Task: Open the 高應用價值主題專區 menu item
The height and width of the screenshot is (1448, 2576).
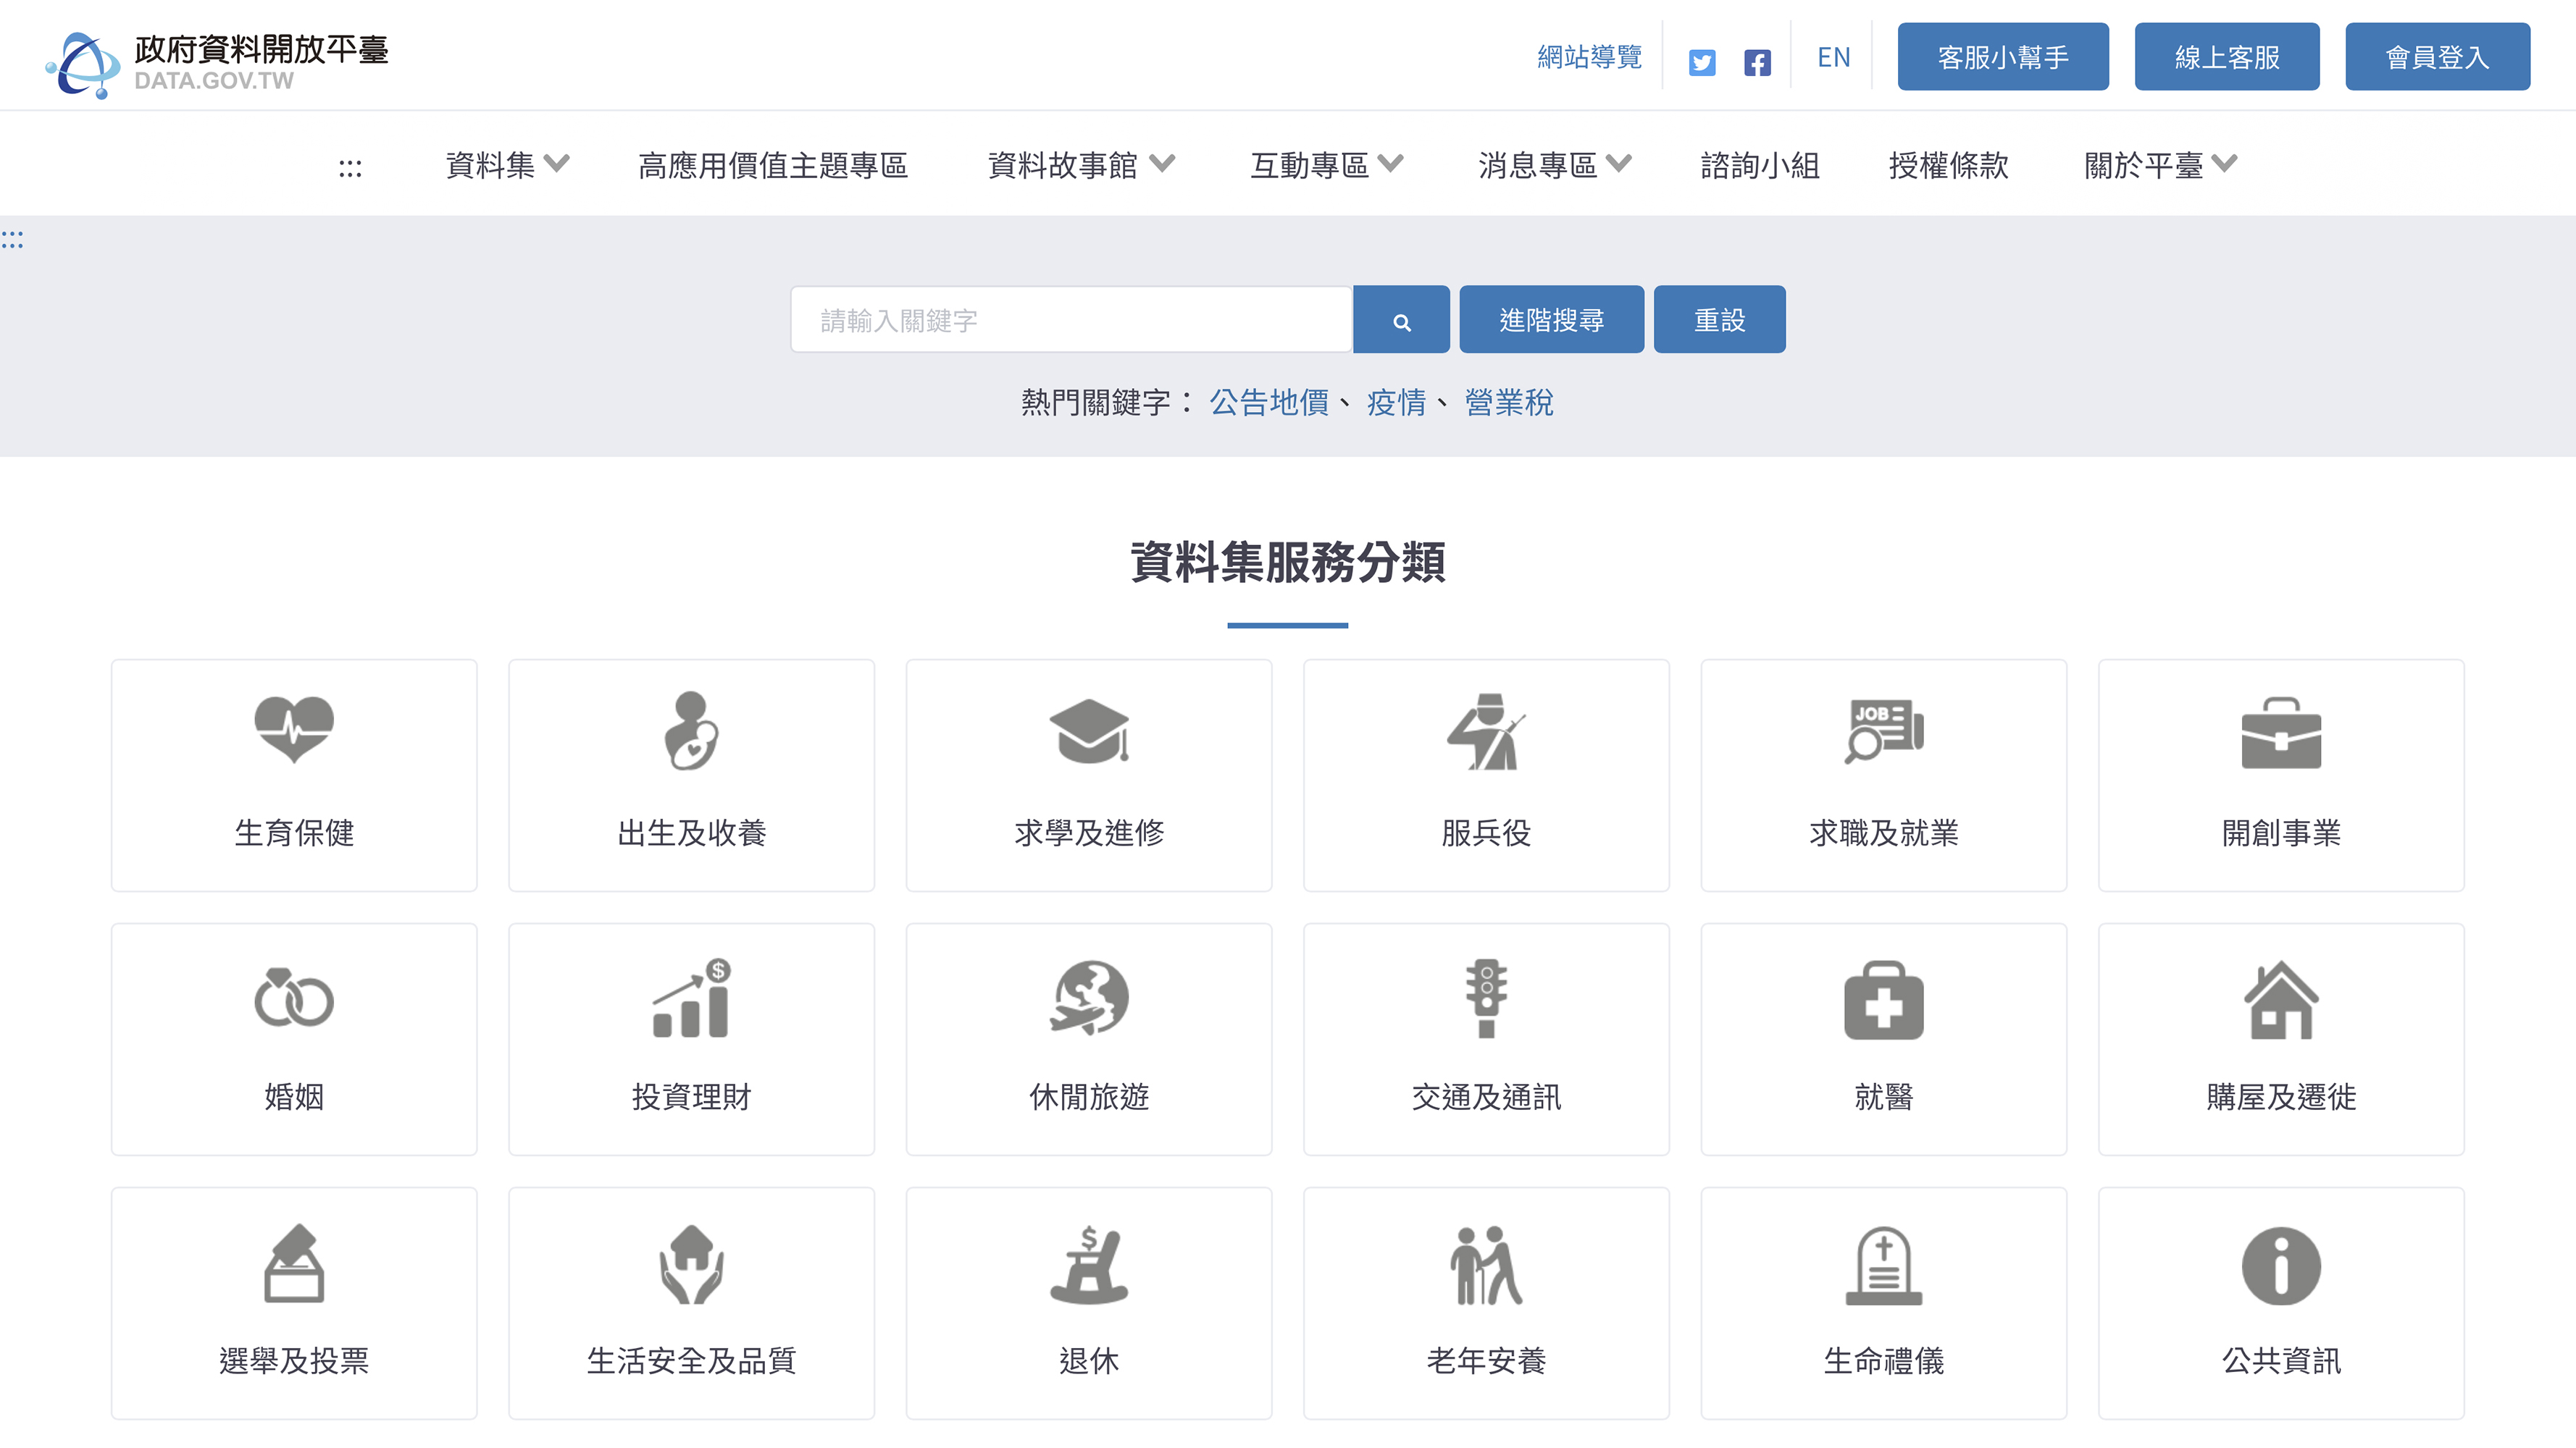Action: pyautogui.click(x=772, y=165)
